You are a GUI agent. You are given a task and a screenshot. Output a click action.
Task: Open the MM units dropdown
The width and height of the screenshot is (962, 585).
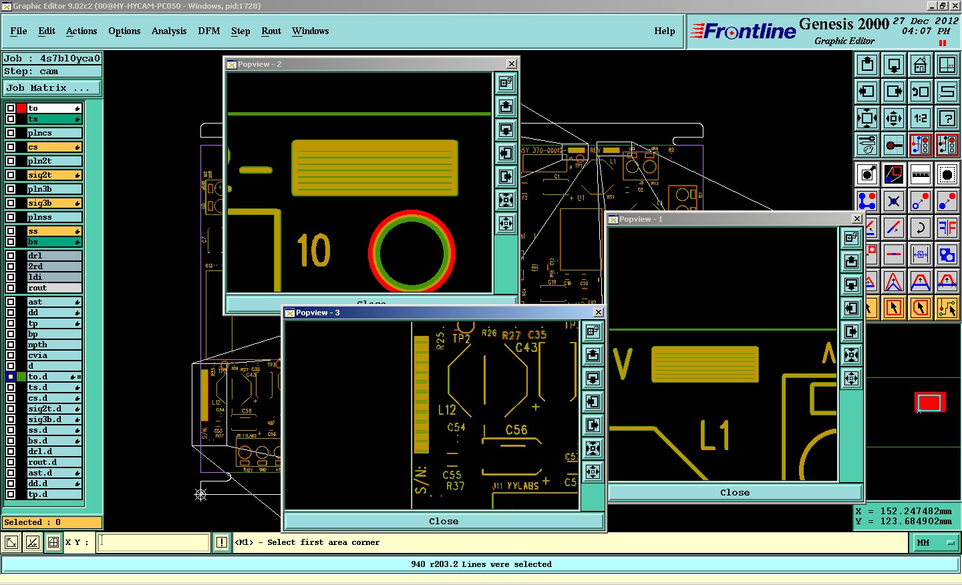tap(935, 543)
